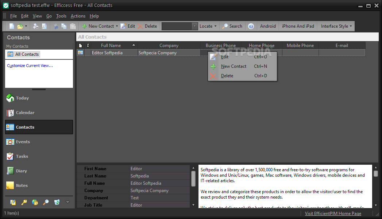The height and width of the screenshot is (219, 382).
Task: Open the Tasks section in the sidebar
Action: coord(39,156)
